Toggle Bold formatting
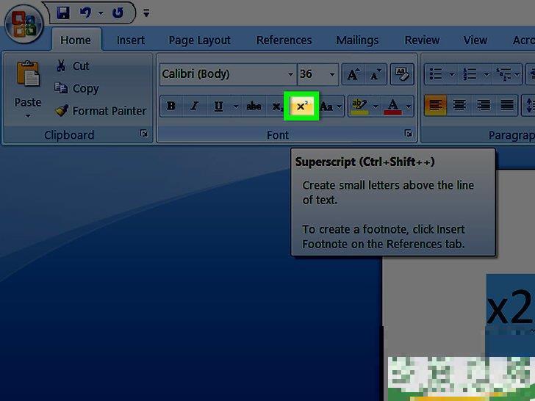535x401 pixels. point(171,106)
